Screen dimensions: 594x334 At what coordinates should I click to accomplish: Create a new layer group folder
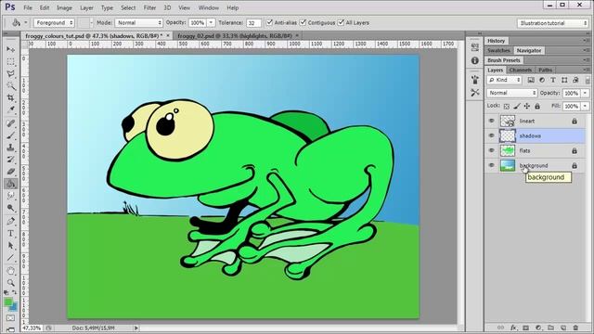coord(550,328)
